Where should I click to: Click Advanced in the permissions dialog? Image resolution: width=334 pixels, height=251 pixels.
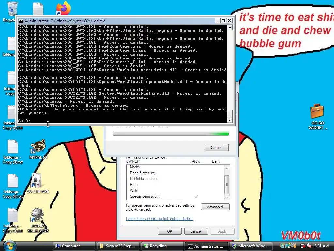pos(215,207)
